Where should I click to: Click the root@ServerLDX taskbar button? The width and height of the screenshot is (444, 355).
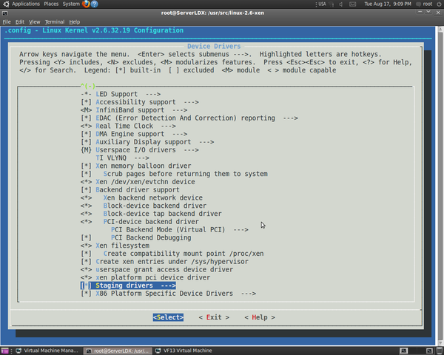click(118, 351)
